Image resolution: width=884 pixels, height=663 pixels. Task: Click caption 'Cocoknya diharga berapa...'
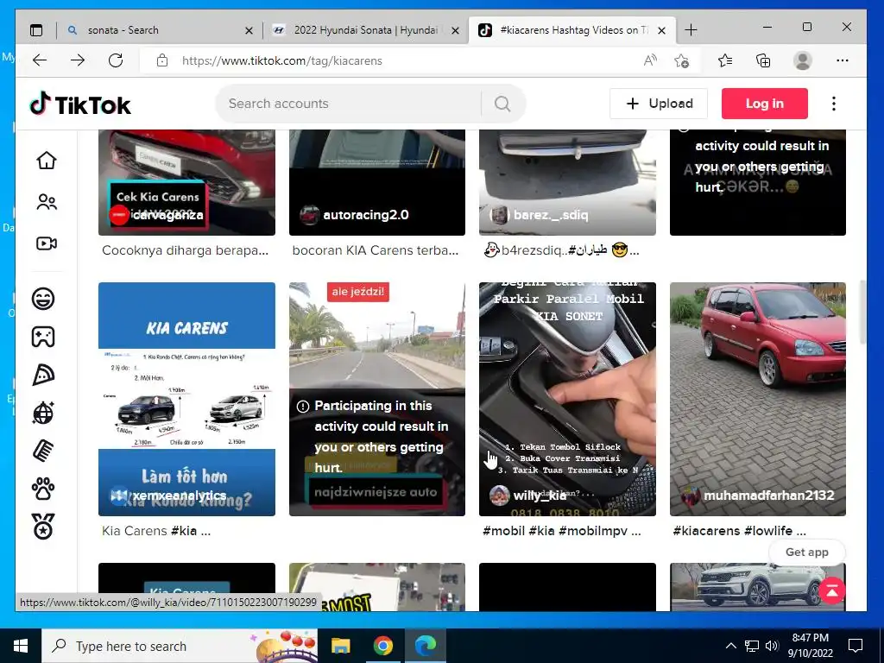[x=185, y=250]
